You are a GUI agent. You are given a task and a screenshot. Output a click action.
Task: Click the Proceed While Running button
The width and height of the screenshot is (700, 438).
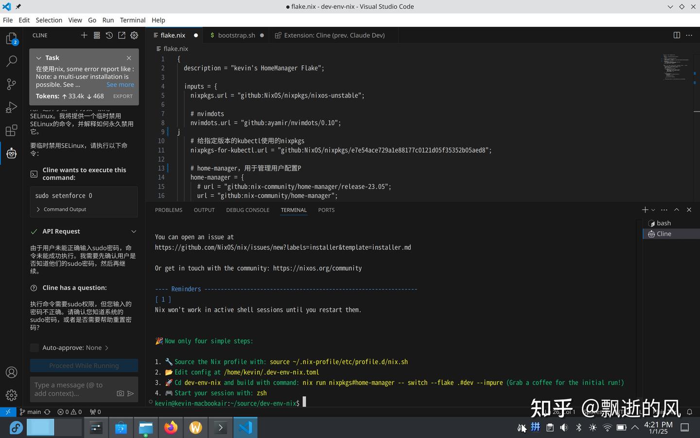point(84,365)
